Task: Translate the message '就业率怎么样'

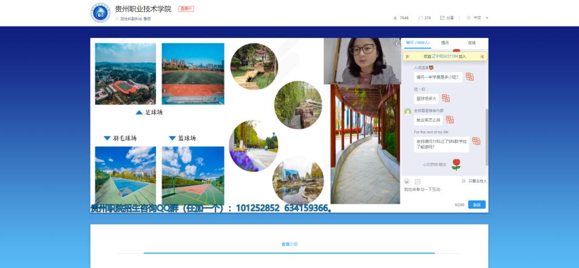Action: tap(450, 120)
